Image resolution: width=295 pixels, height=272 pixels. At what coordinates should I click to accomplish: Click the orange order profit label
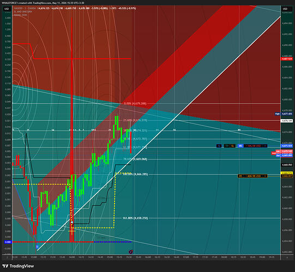253,176
